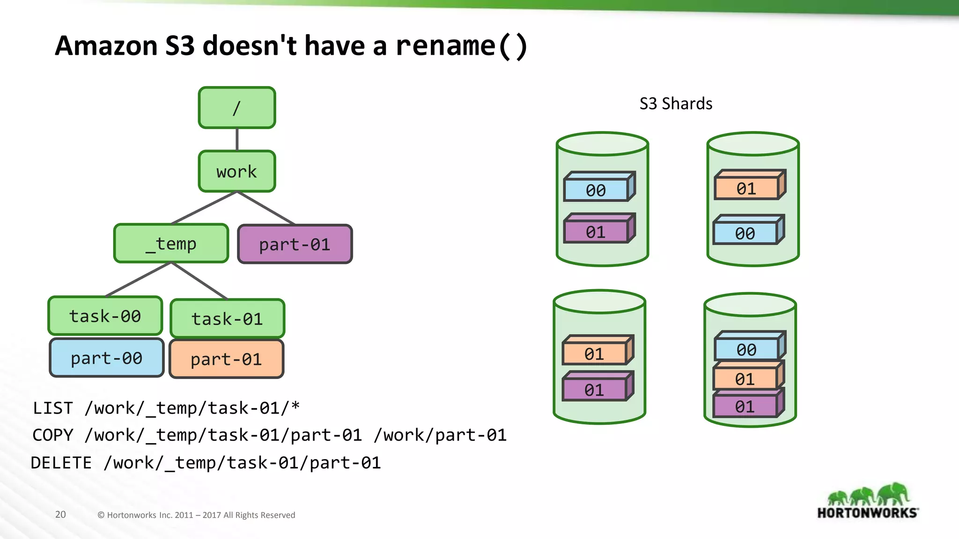
Task: Click the COPY command line
Action: click(x=269, y=435)
